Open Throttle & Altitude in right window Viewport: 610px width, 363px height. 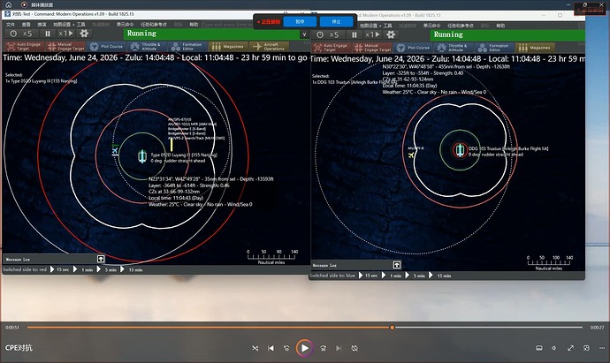454,48
